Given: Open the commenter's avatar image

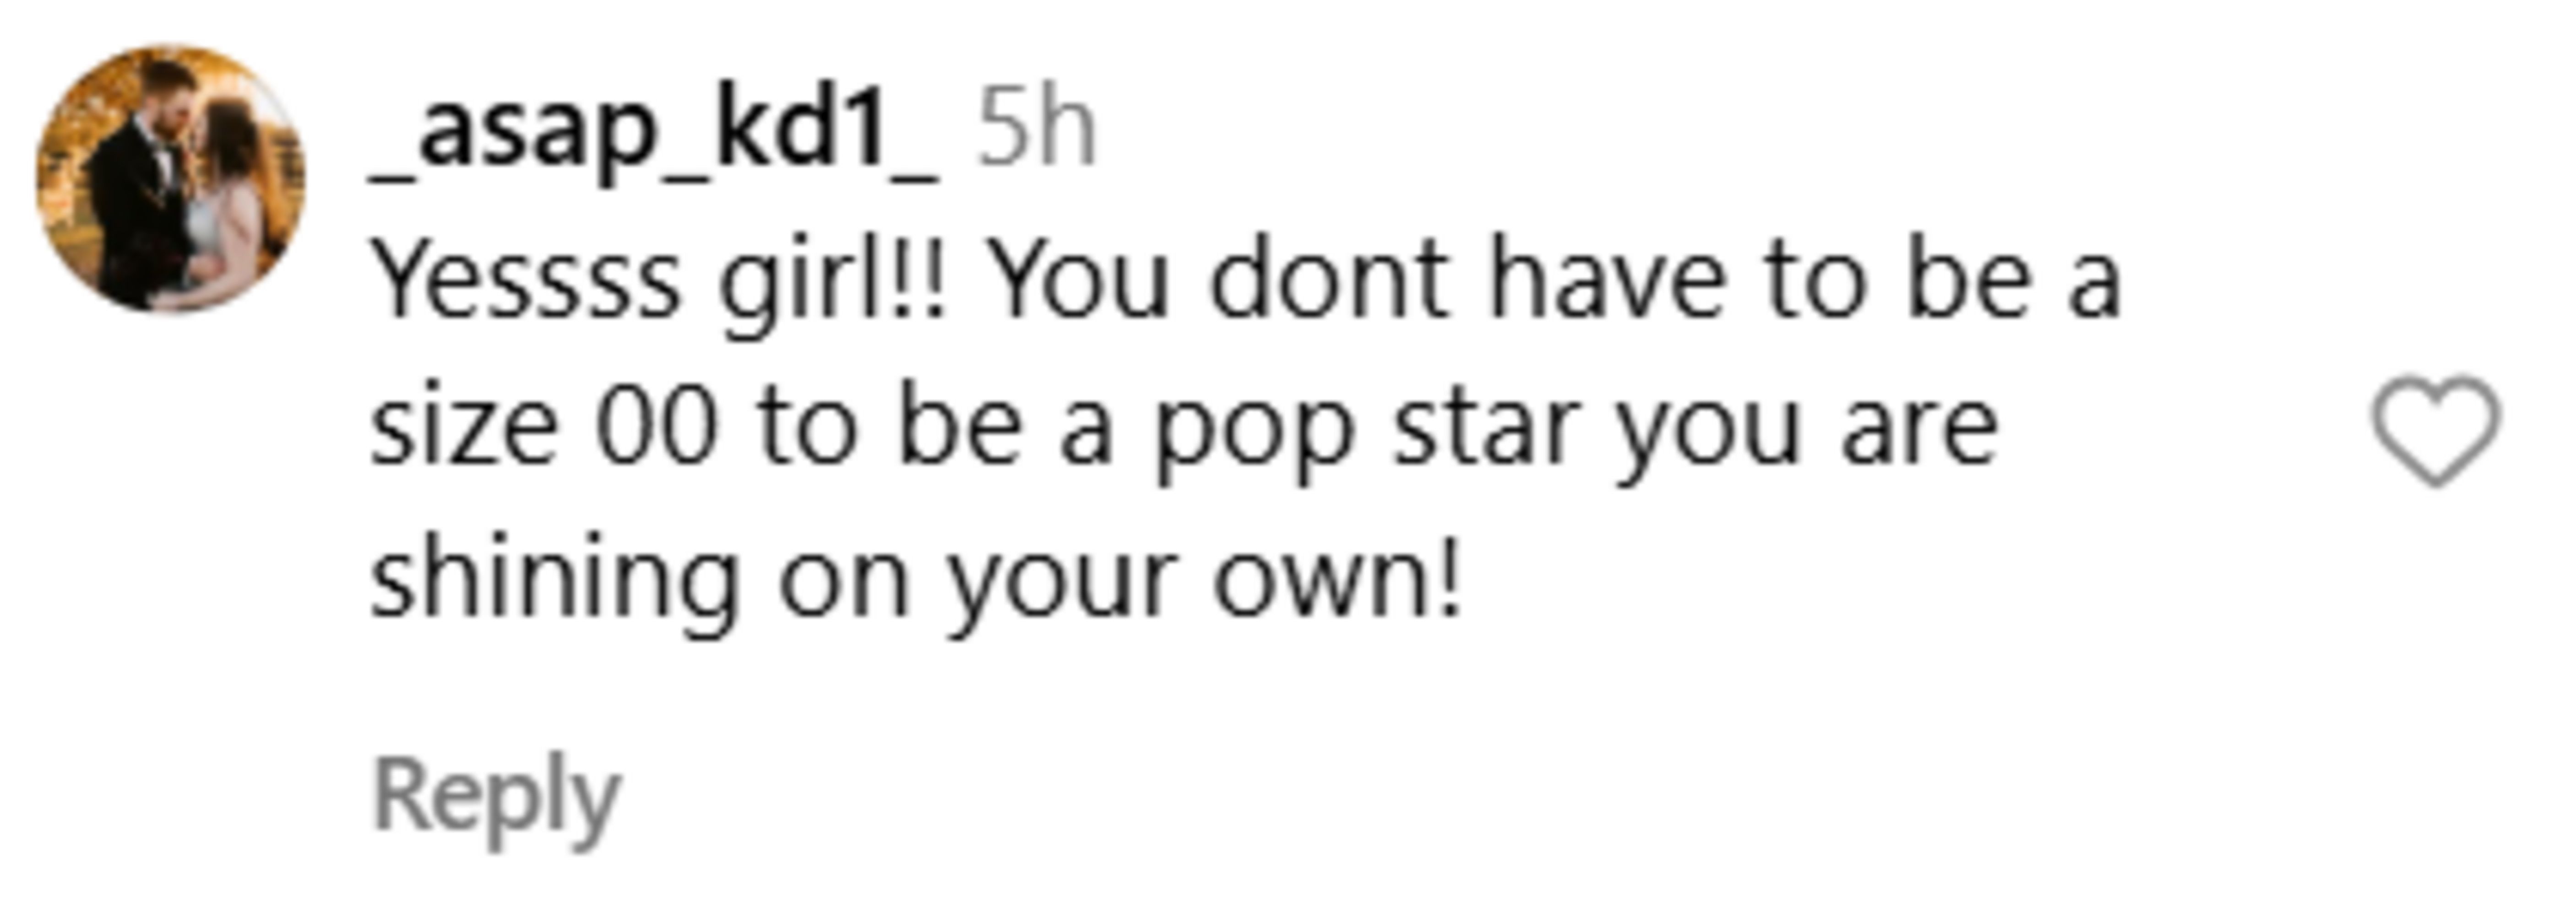Looking at the screenshot, I should click(170, 178).
